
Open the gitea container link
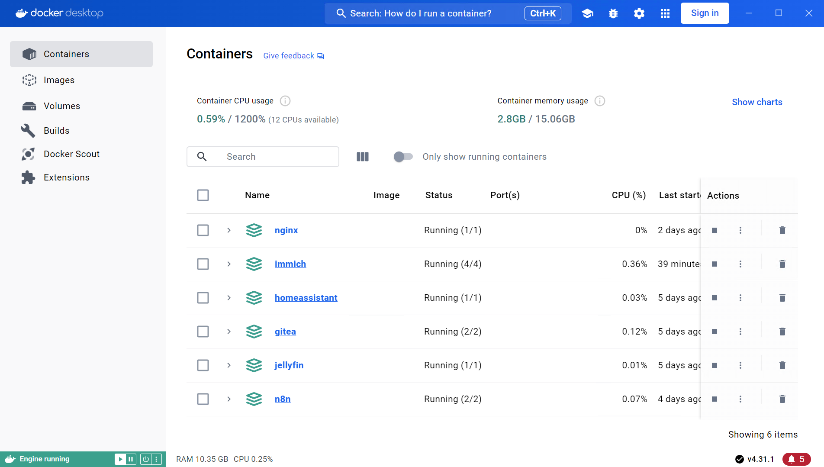[285, 332]
